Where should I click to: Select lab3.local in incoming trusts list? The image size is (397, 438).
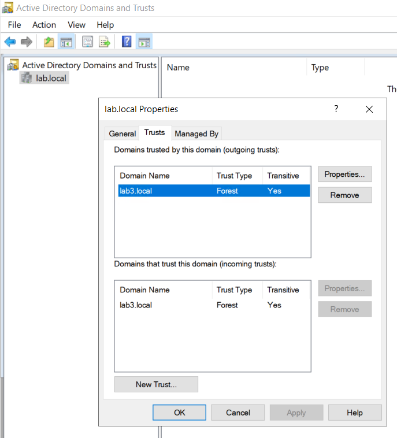(x=214, y=305)
